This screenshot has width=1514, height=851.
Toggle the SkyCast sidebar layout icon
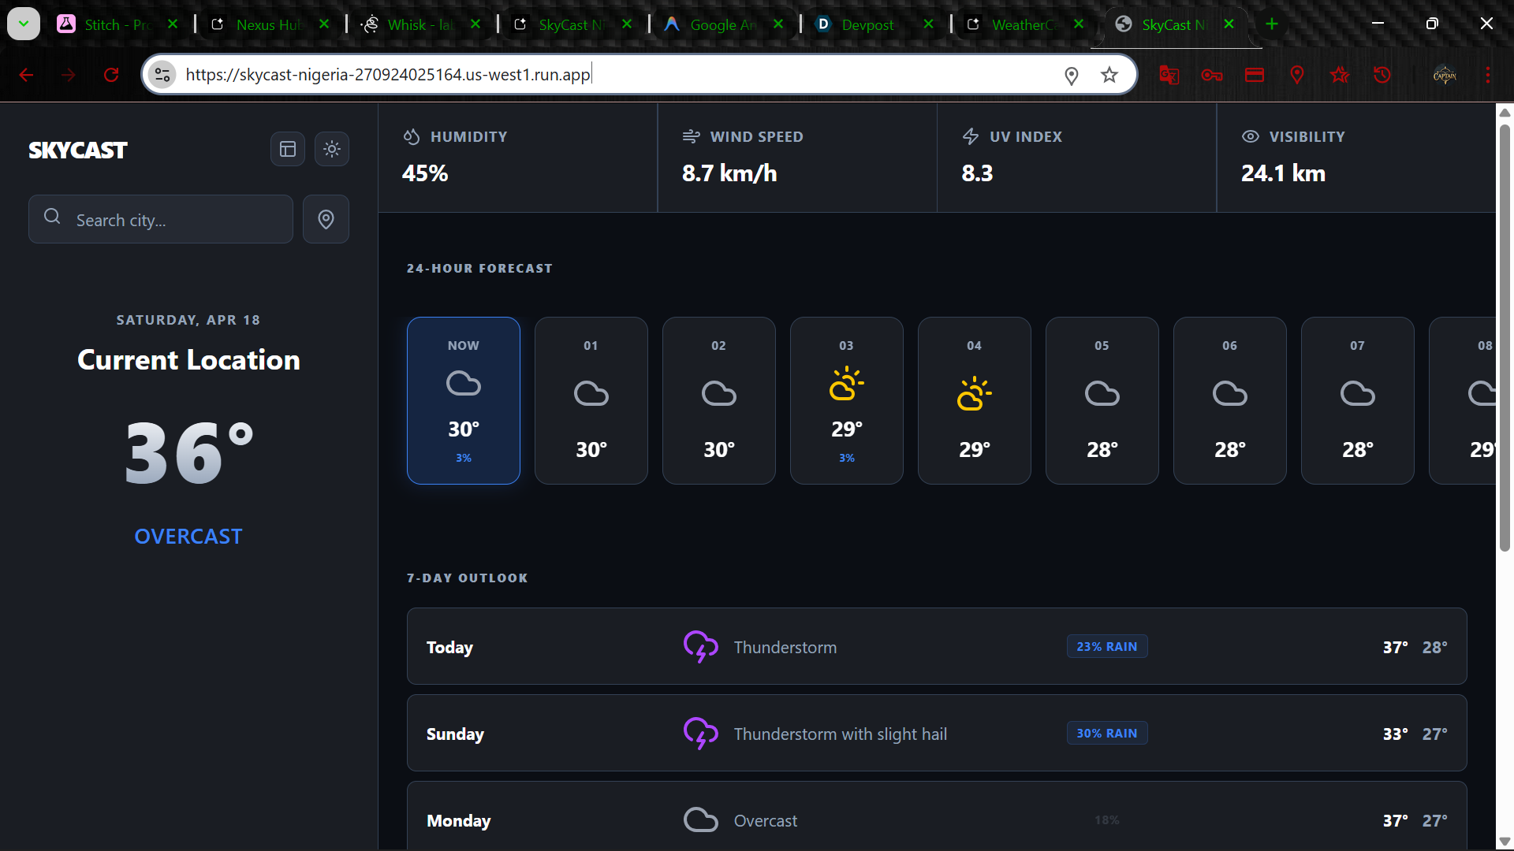point(288,149)
